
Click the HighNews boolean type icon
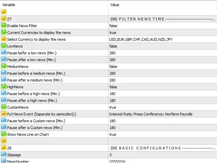click(4, 87)
